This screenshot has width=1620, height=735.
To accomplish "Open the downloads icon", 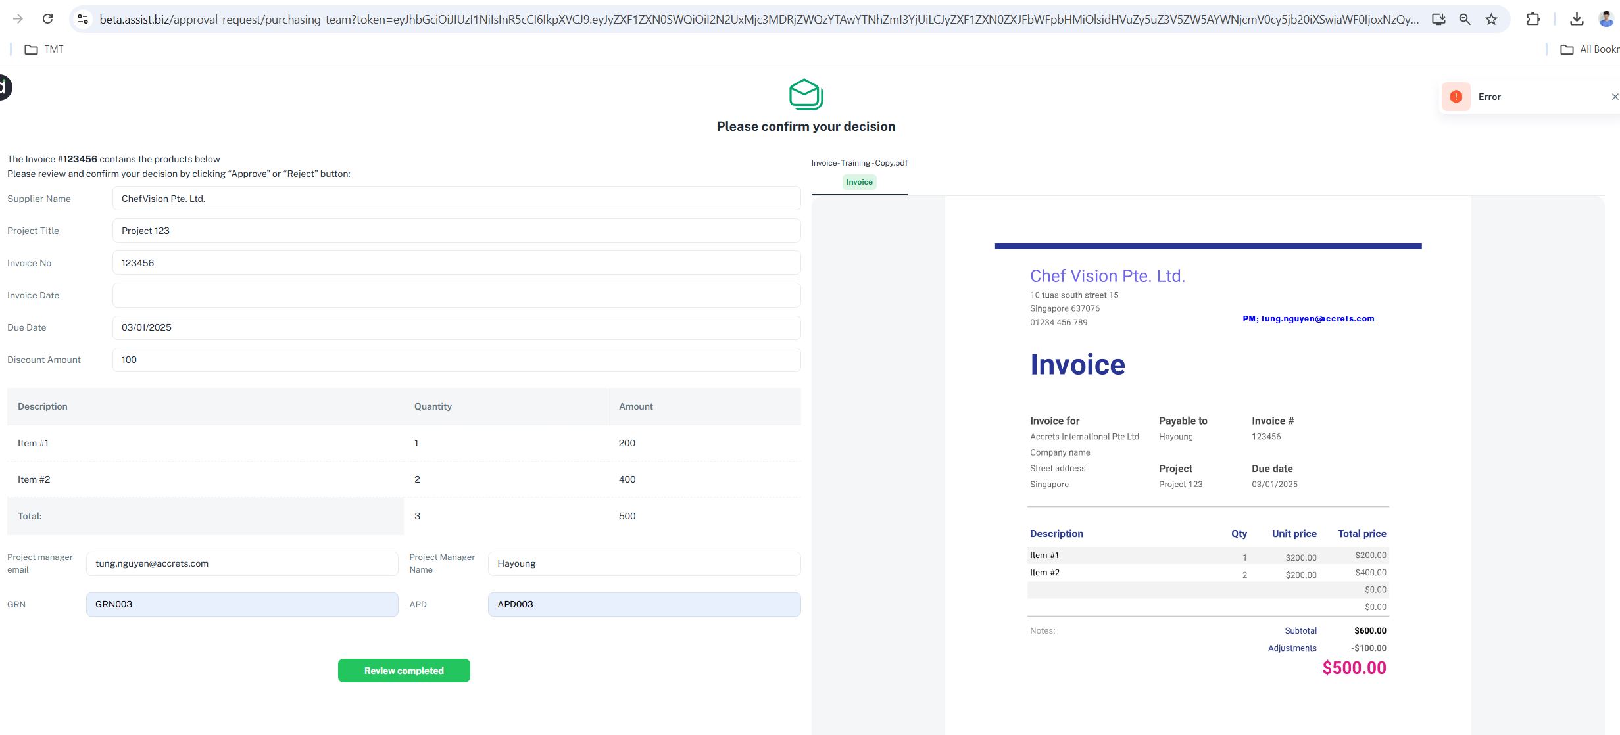I will 1577,19.
